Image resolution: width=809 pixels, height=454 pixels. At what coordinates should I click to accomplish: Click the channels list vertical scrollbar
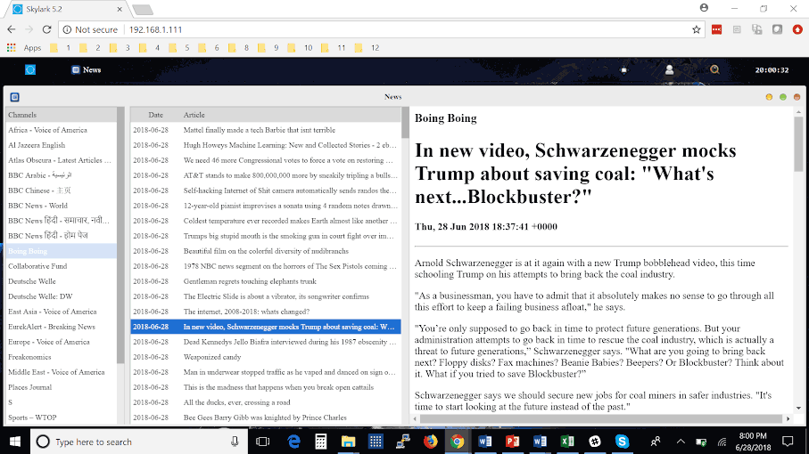point(120,235)
